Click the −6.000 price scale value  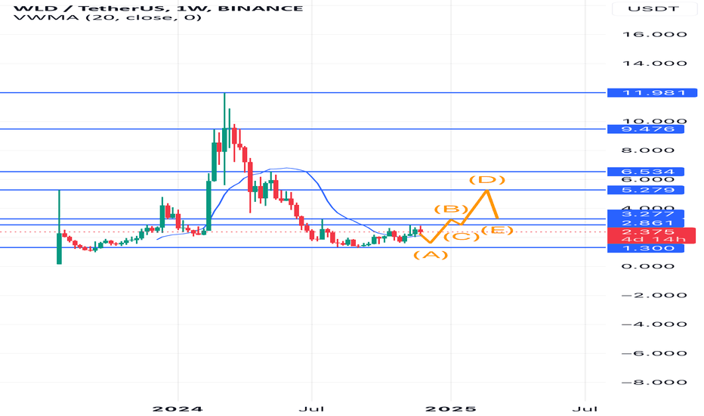pyautogui.click(x=654, y=353)
